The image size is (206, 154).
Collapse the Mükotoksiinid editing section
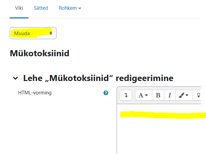coord(15,78)
